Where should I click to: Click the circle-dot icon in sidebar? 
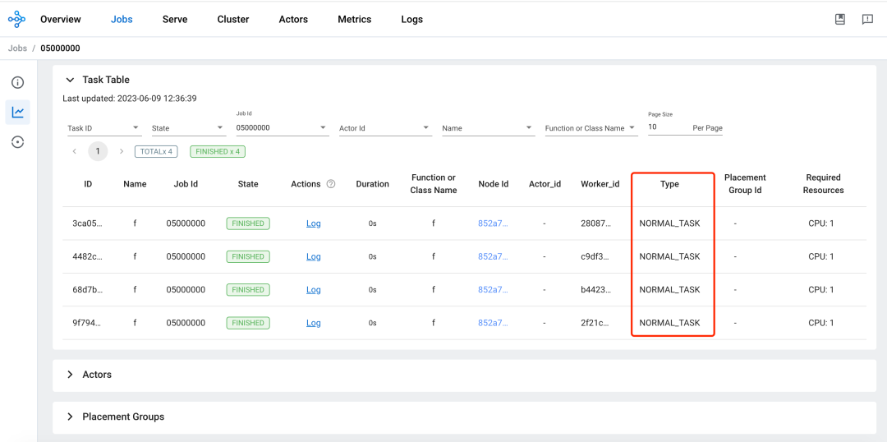[17, 142]
